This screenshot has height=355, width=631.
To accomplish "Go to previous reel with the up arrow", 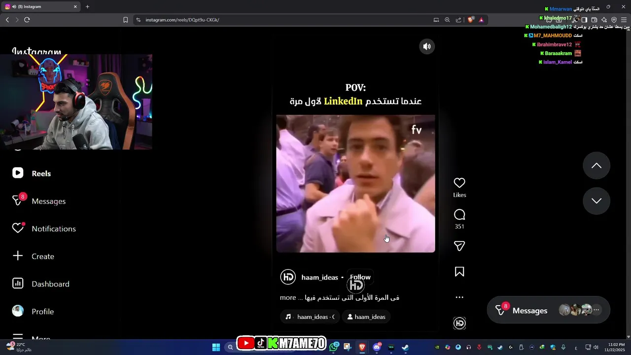I will [x=596, y=166].
